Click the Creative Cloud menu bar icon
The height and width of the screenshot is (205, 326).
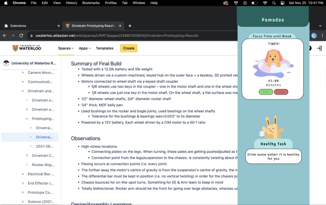(226, 3)
